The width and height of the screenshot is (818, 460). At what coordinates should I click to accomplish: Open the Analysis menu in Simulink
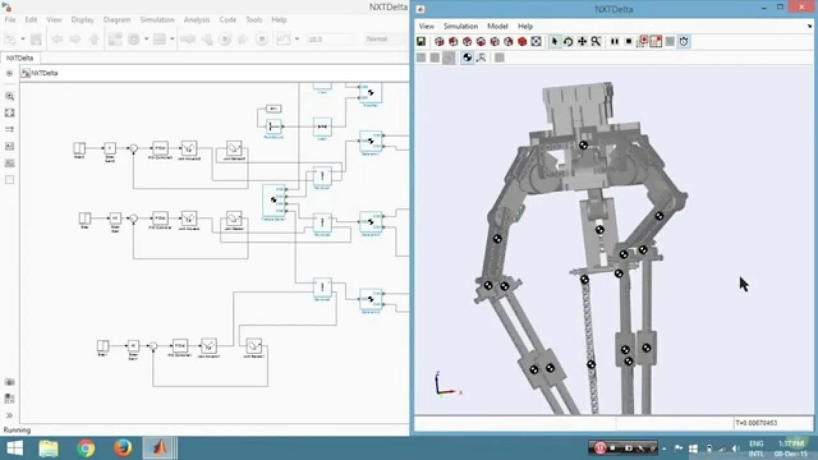point(197,20)
